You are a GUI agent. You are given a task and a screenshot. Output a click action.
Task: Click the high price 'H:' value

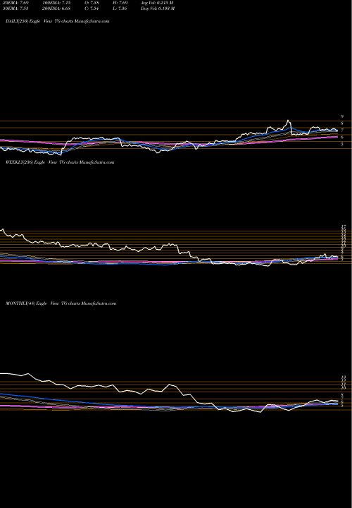coord(121,3)
